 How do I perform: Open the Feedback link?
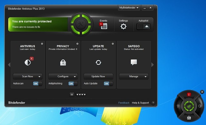(x=124, y=103)
